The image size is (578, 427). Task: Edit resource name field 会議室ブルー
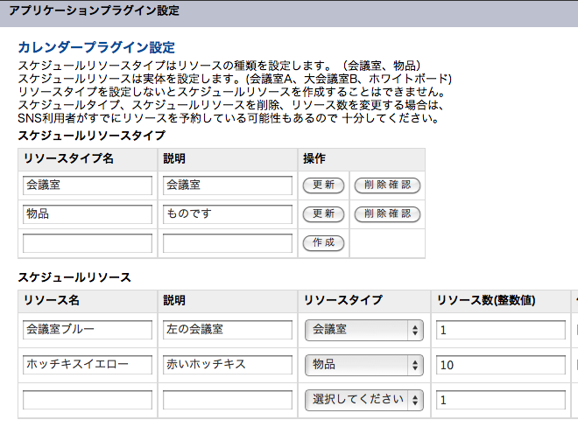click(88, 330)
